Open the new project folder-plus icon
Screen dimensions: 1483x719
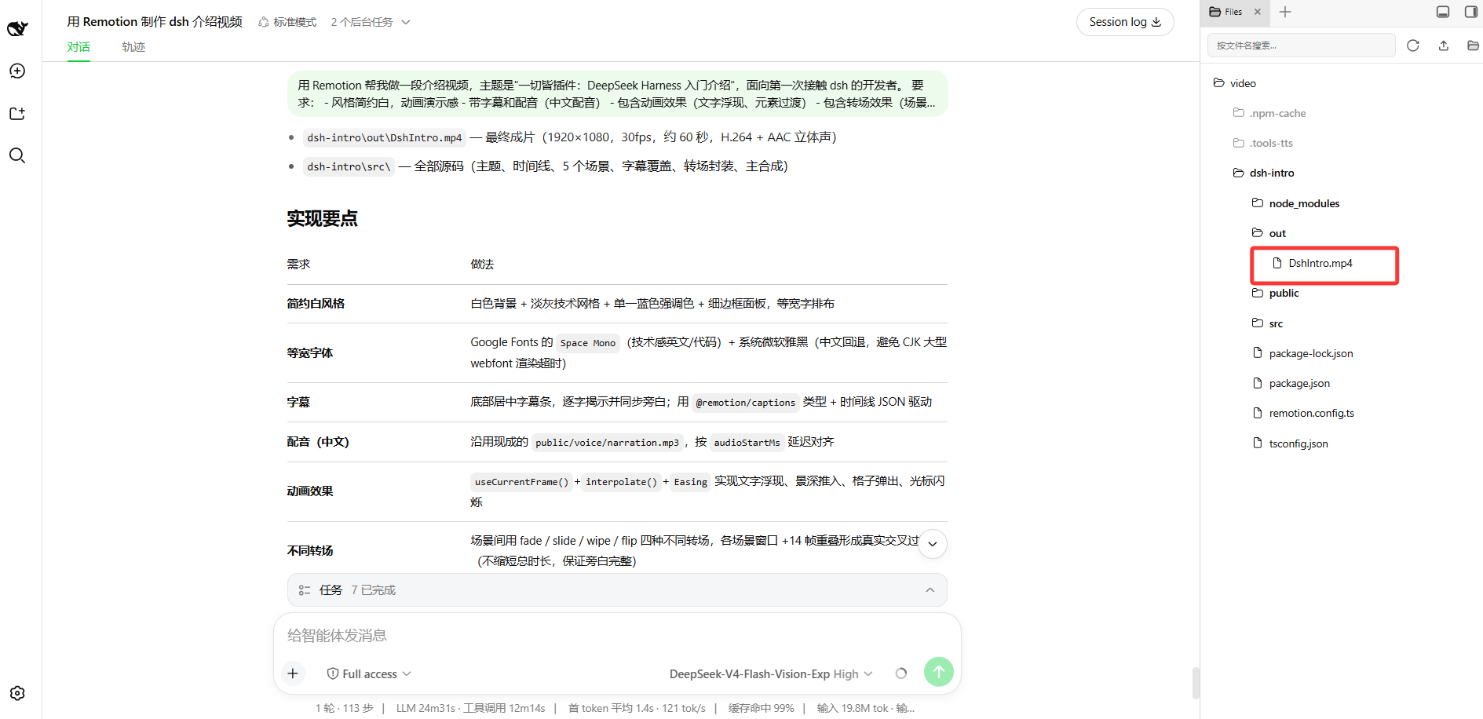[17, 114]
